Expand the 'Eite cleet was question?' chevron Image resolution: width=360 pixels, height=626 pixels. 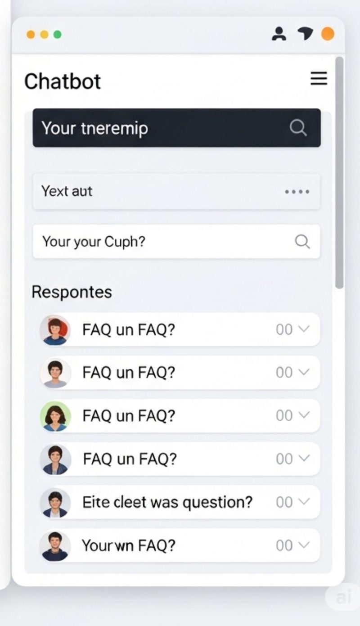(304, 501)
